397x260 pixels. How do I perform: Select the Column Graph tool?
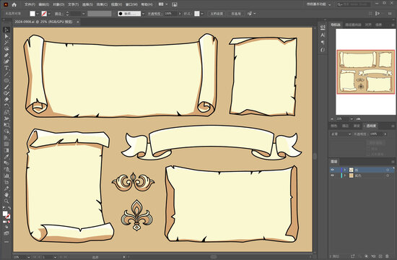pos(6,175)
